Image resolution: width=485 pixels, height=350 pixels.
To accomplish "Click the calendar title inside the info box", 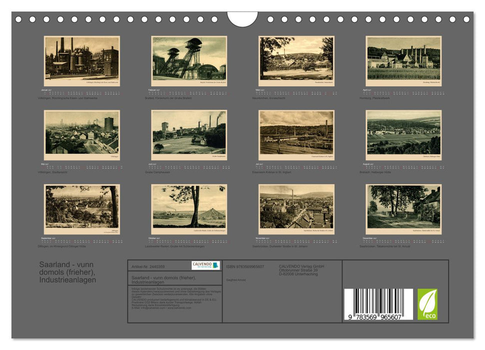I will pyautogui.click(x=164, y=280).
